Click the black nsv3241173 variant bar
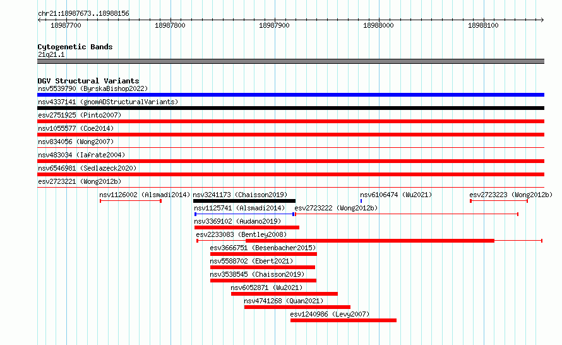562x345 pixels. pyautogui.click(x=244, y=201)
